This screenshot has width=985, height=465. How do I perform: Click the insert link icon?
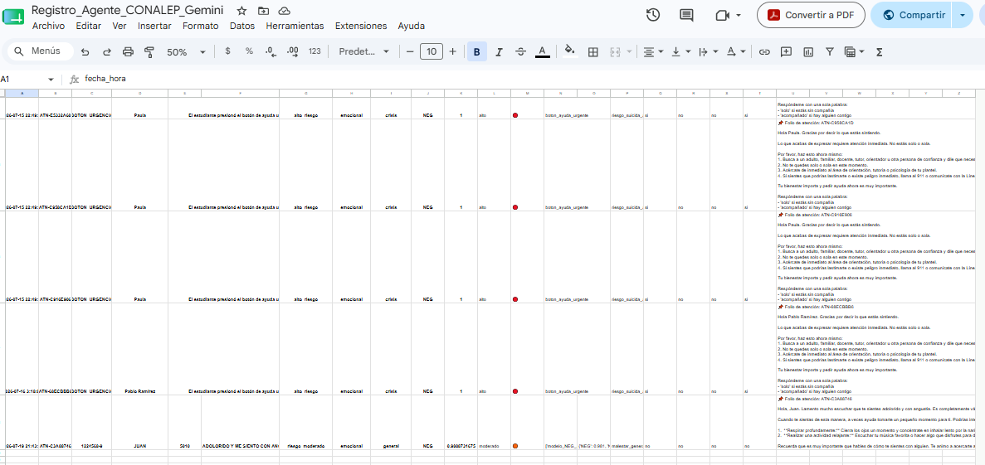coord(764,52)
